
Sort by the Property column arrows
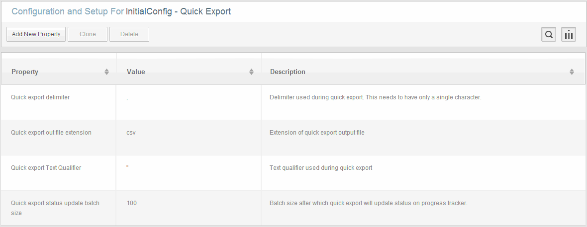tap(106, 72)
